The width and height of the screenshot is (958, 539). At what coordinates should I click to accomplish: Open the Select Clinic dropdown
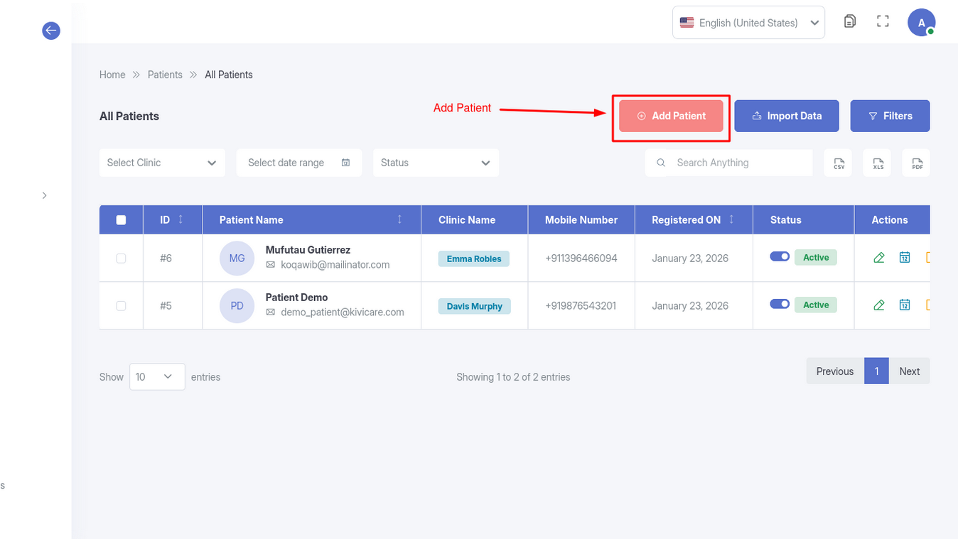162,163
